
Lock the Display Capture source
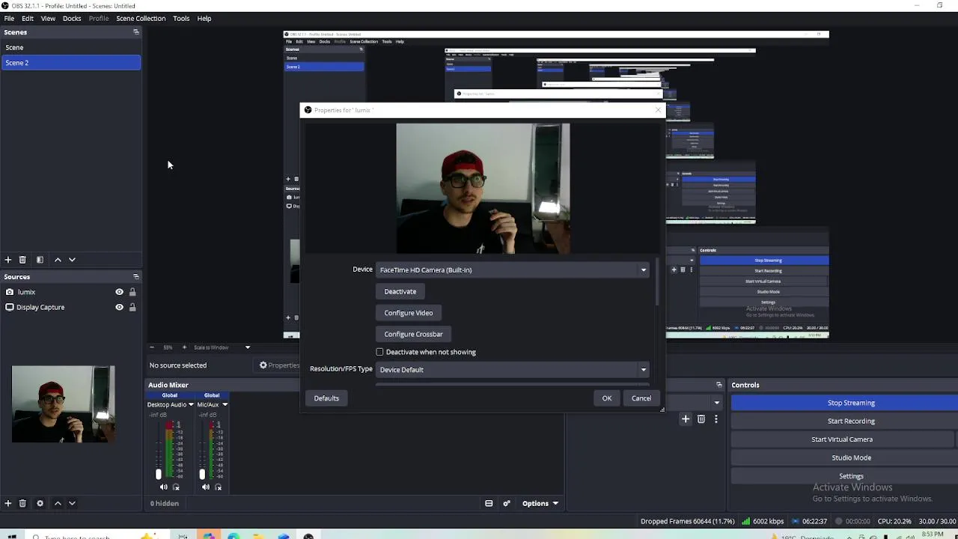(x=132, y=308)
